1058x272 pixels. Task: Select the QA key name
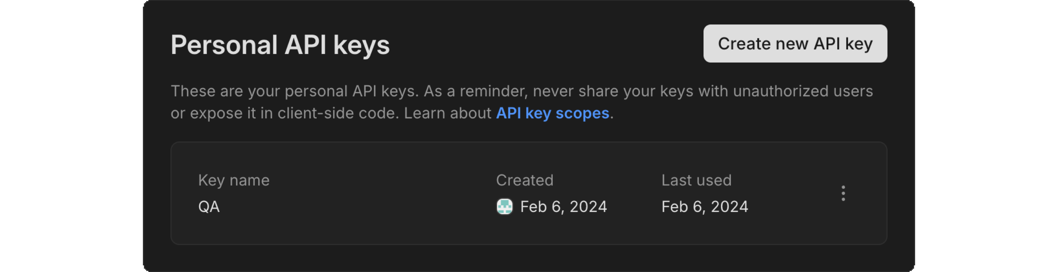[x=209, y=207]
